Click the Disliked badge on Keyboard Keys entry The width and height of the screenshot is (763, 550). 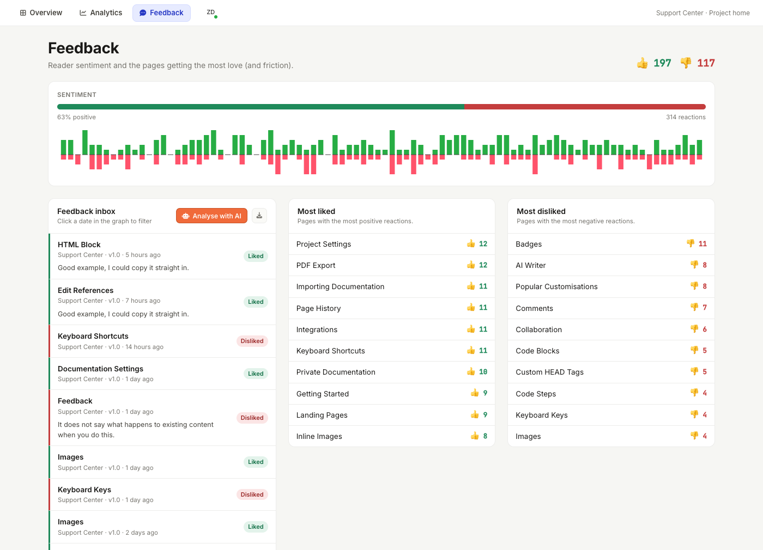pyautogui.click(x=252, y=494)
